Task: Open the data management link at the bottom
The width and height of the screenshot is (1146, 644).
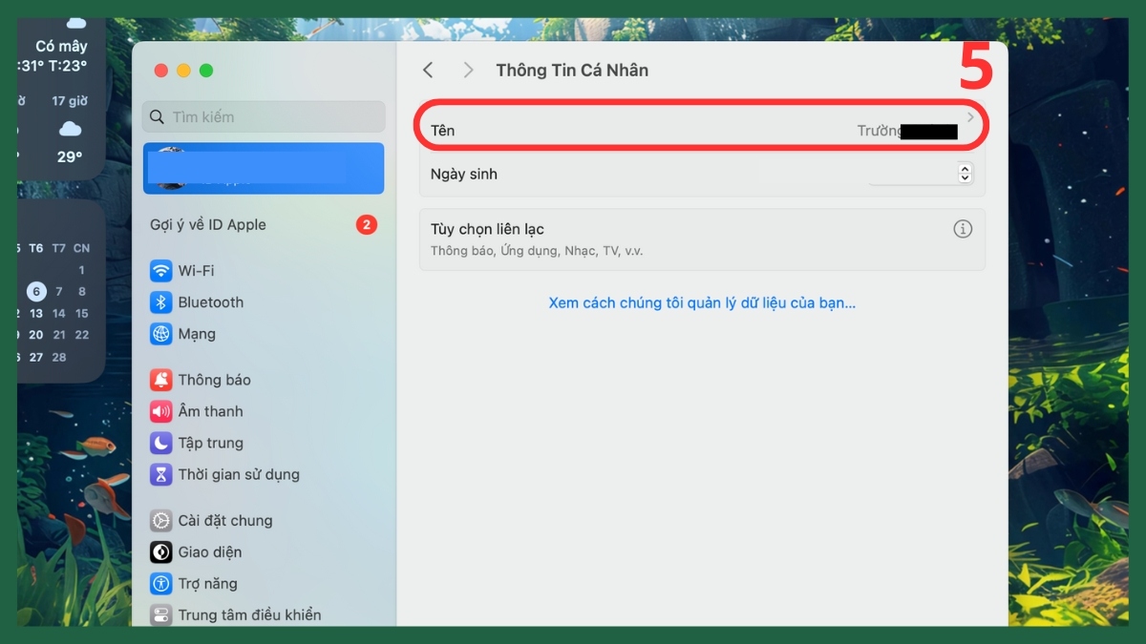Action: [x=702, y=302]
